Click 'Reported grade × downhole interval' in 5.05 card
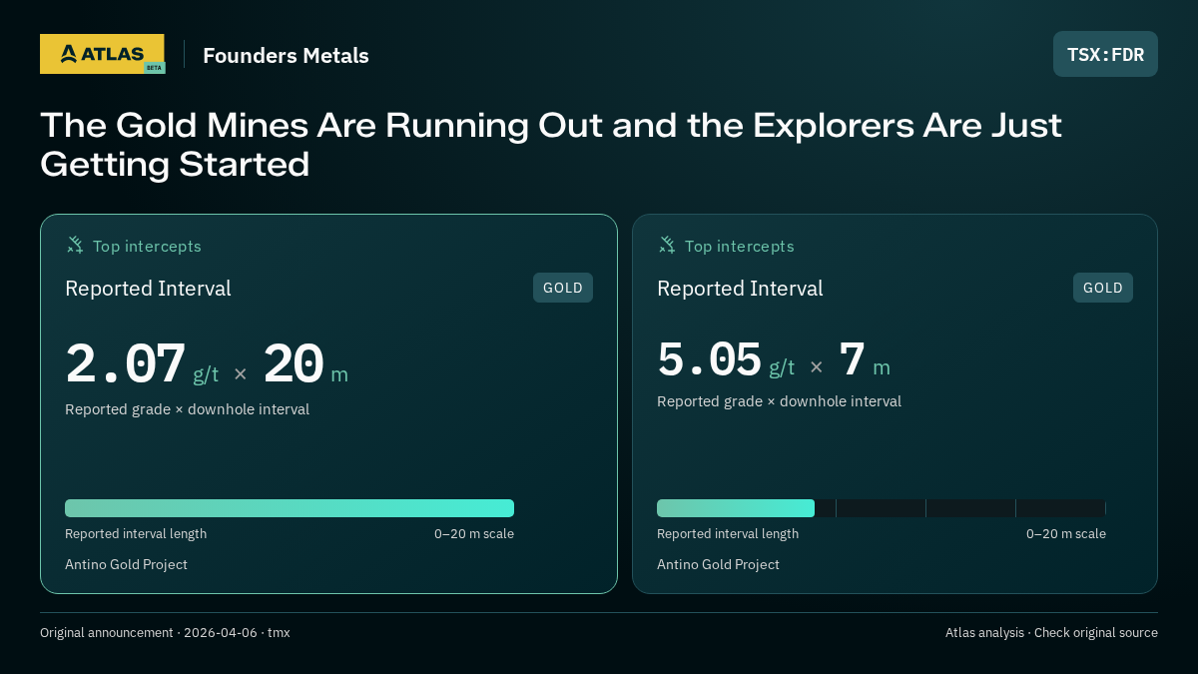 pos(779,401)
